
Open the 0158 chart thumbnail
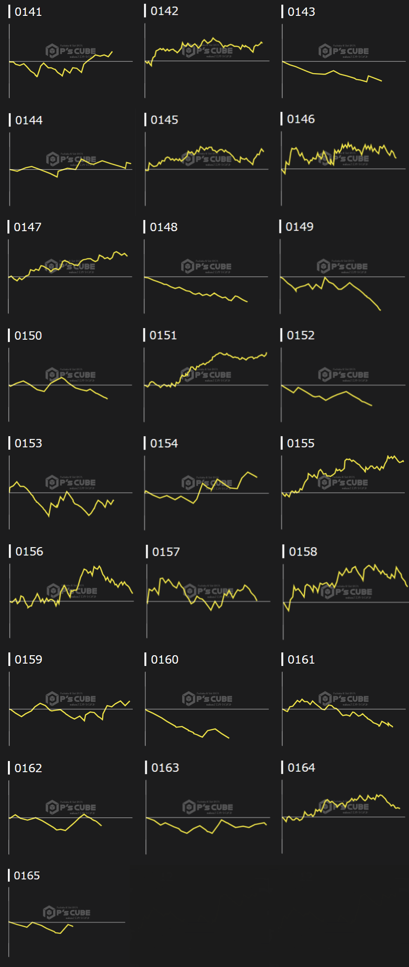(345, 602)
